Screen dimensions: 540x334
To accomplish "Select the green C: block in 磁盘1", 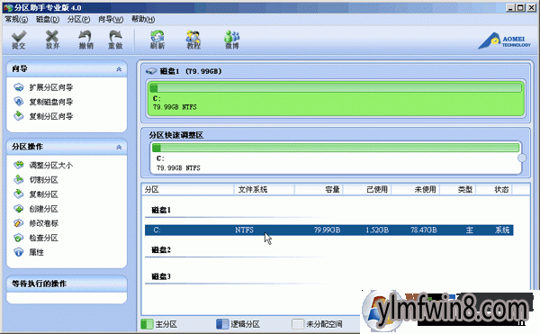I will [x=336, y=98].
